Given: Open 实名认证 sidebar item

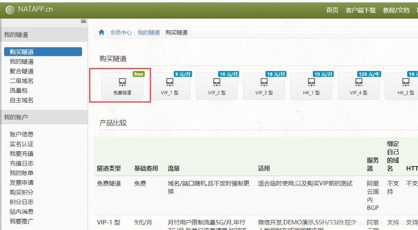Looking at the screenshot, I should click(22, 144).
